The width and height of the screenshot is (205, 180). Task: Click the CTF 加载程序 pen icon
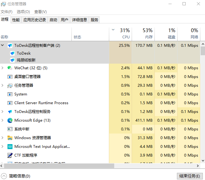tap(10, 155)
